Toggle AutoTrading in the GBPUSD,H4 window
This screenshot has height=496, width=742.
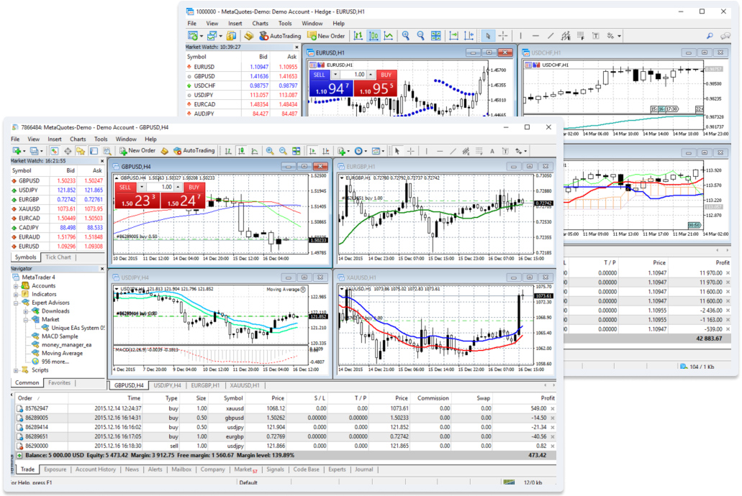coord(193,151)
